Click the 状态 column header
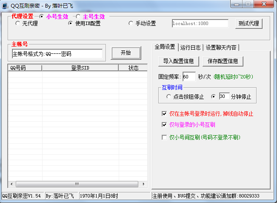The height and width of the screenshot is (203, 277). point(133,68)
